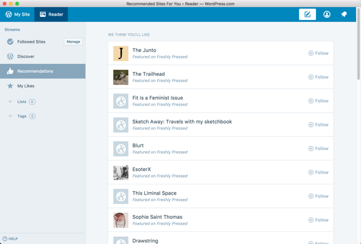This screenshot has height=244, width=361.
Task: Expand the Lists section chevron
Action: 10,101
